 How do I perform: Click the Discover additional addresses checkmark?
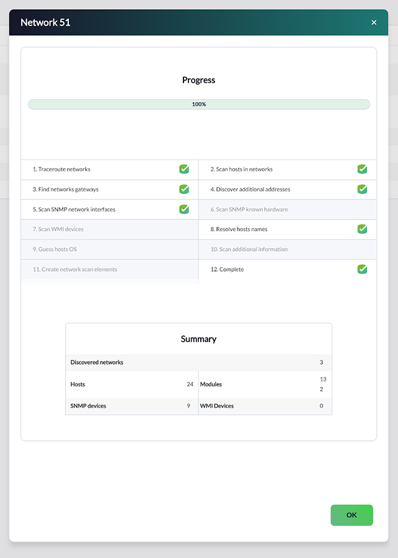click(362, 189)
